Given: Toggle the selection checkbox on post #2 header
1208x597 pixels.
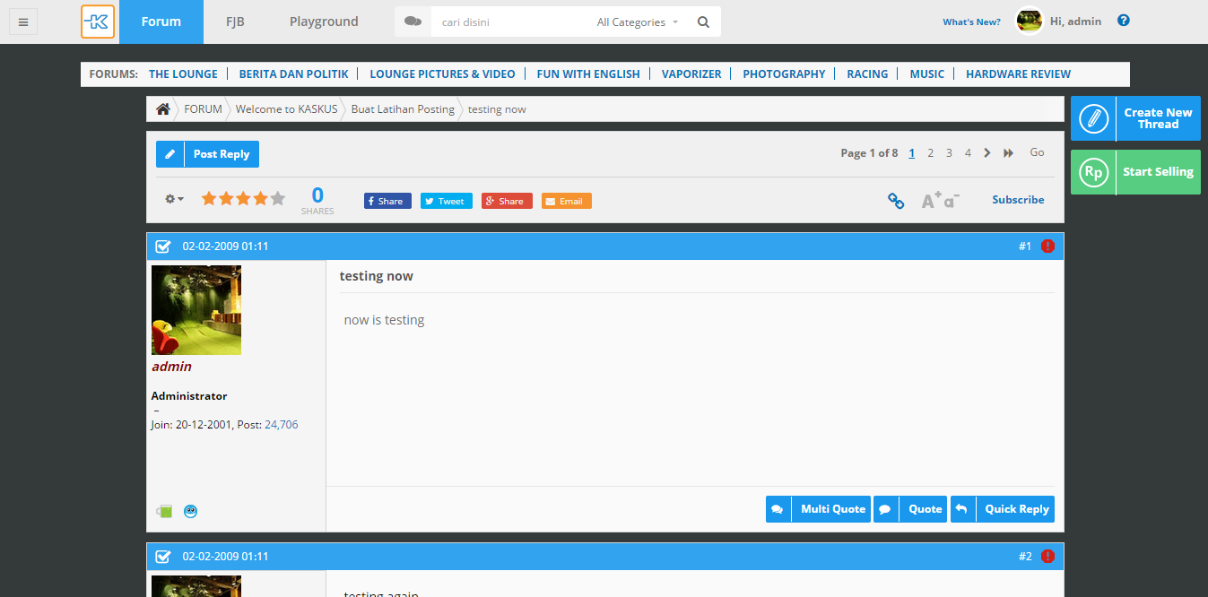Looking at the screenshot, I should 163,556.
